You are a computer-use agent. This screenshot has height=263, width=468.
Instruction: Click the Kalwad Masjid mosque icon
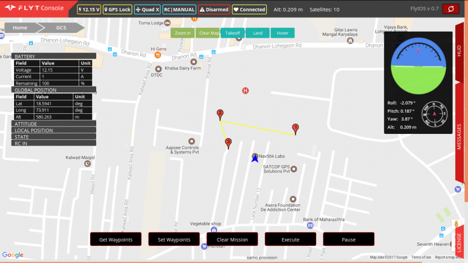88,163
